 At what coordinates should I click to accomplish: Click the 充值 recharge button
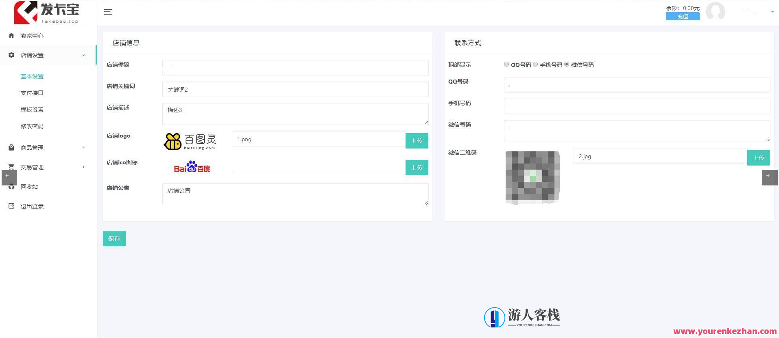tap(683, 16)
